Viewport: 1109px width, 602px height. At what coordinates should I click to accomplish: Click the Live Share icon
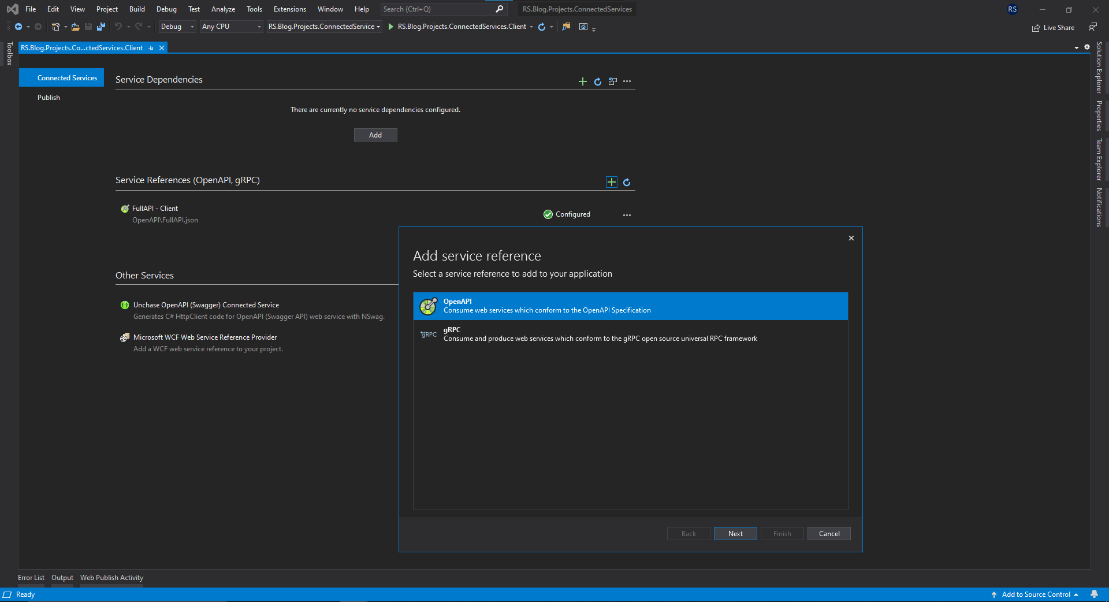coord(1036,28)
